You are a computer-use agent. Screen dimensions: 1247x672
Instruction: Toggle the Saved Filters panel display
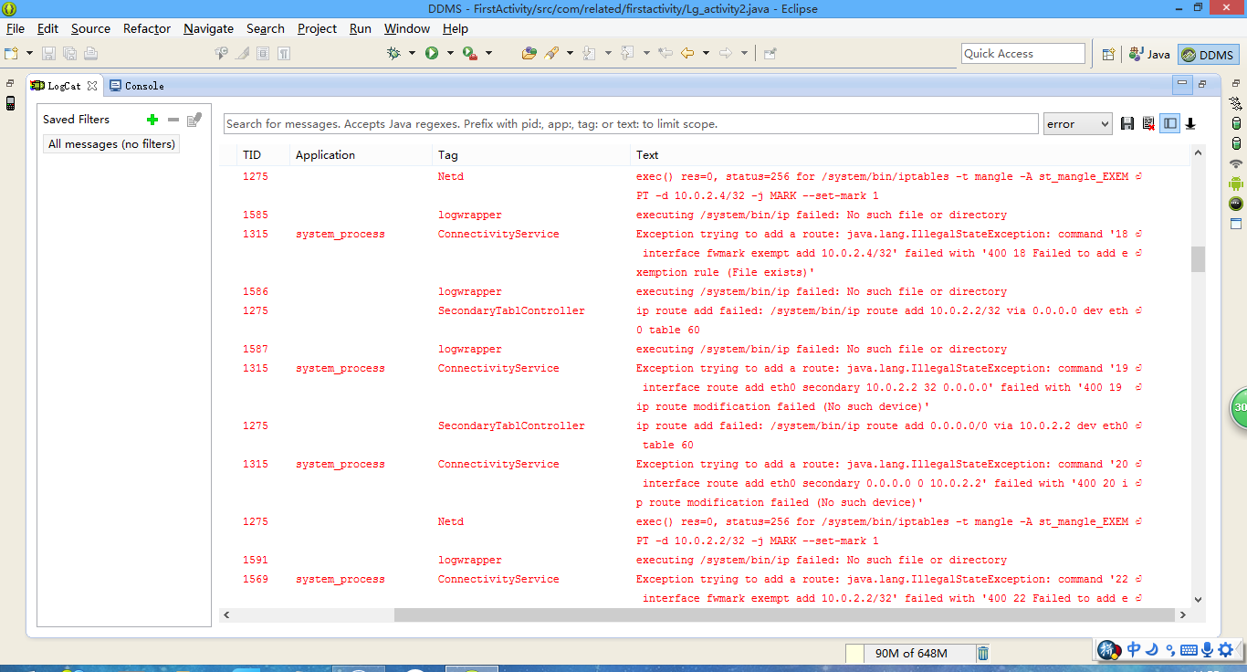click(1170, 124)
